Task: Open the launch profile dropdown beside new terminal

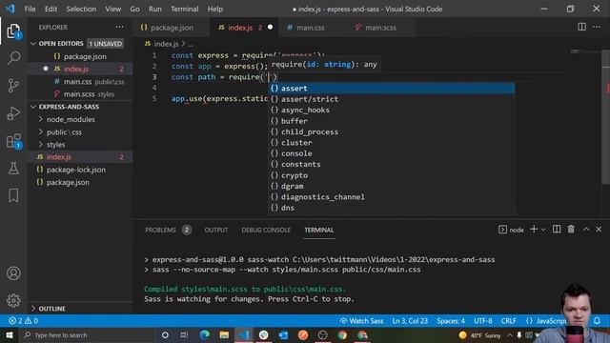Action: pos(543,230)
